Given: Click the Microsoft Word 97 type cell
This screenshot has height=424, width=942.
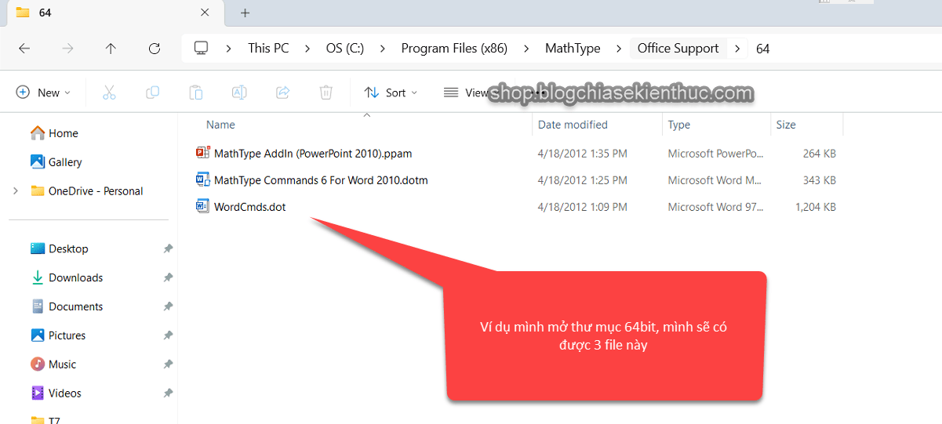Looking at the screenshot, I should tap(716, 207).
